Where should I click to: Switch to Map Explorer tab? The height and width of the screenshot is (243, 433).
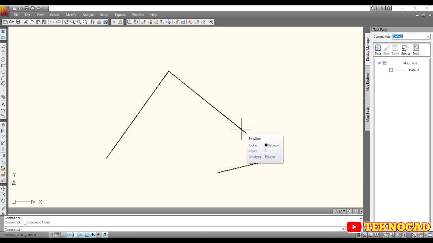[x=367, y=82]
